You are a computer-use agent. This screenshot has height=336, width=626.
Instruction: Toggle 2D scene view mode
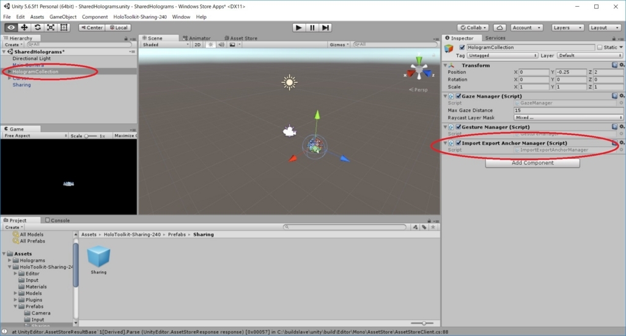point(197,45)
